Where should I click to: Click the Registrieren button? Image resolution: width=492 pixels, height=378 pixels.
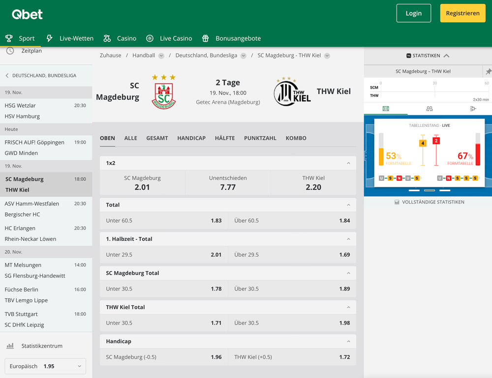coord(462,13)
